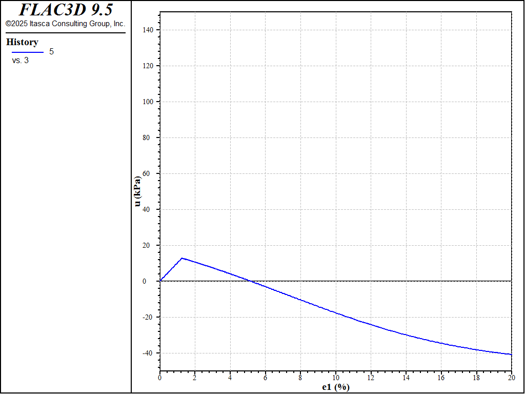Click the blue line swatch for history 5

click(x=28, y=52)
